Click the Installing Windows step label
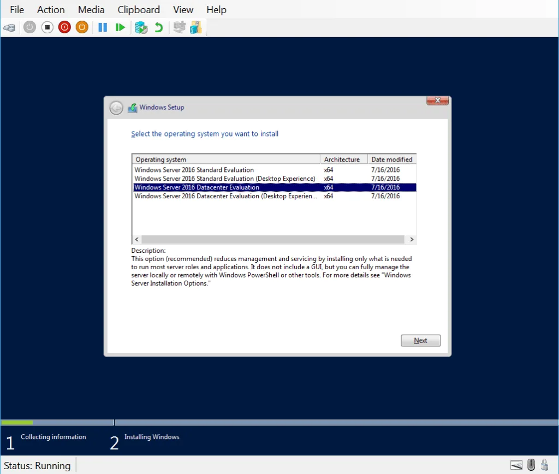Screen dimensions: 559x474 point(152,437)
